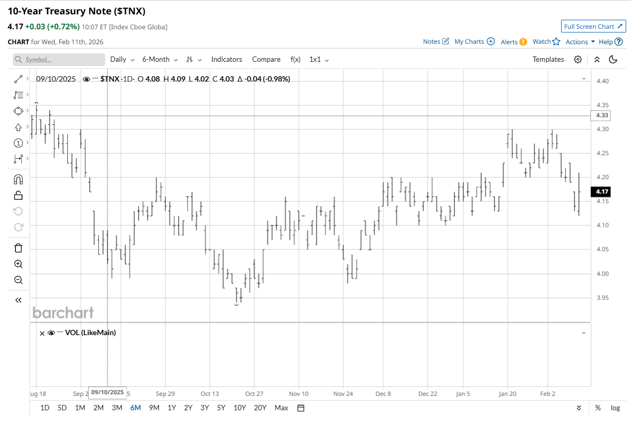Zoom in on the chart
Image resolution: width=631 pixels, height=430 pixels.
18,264
